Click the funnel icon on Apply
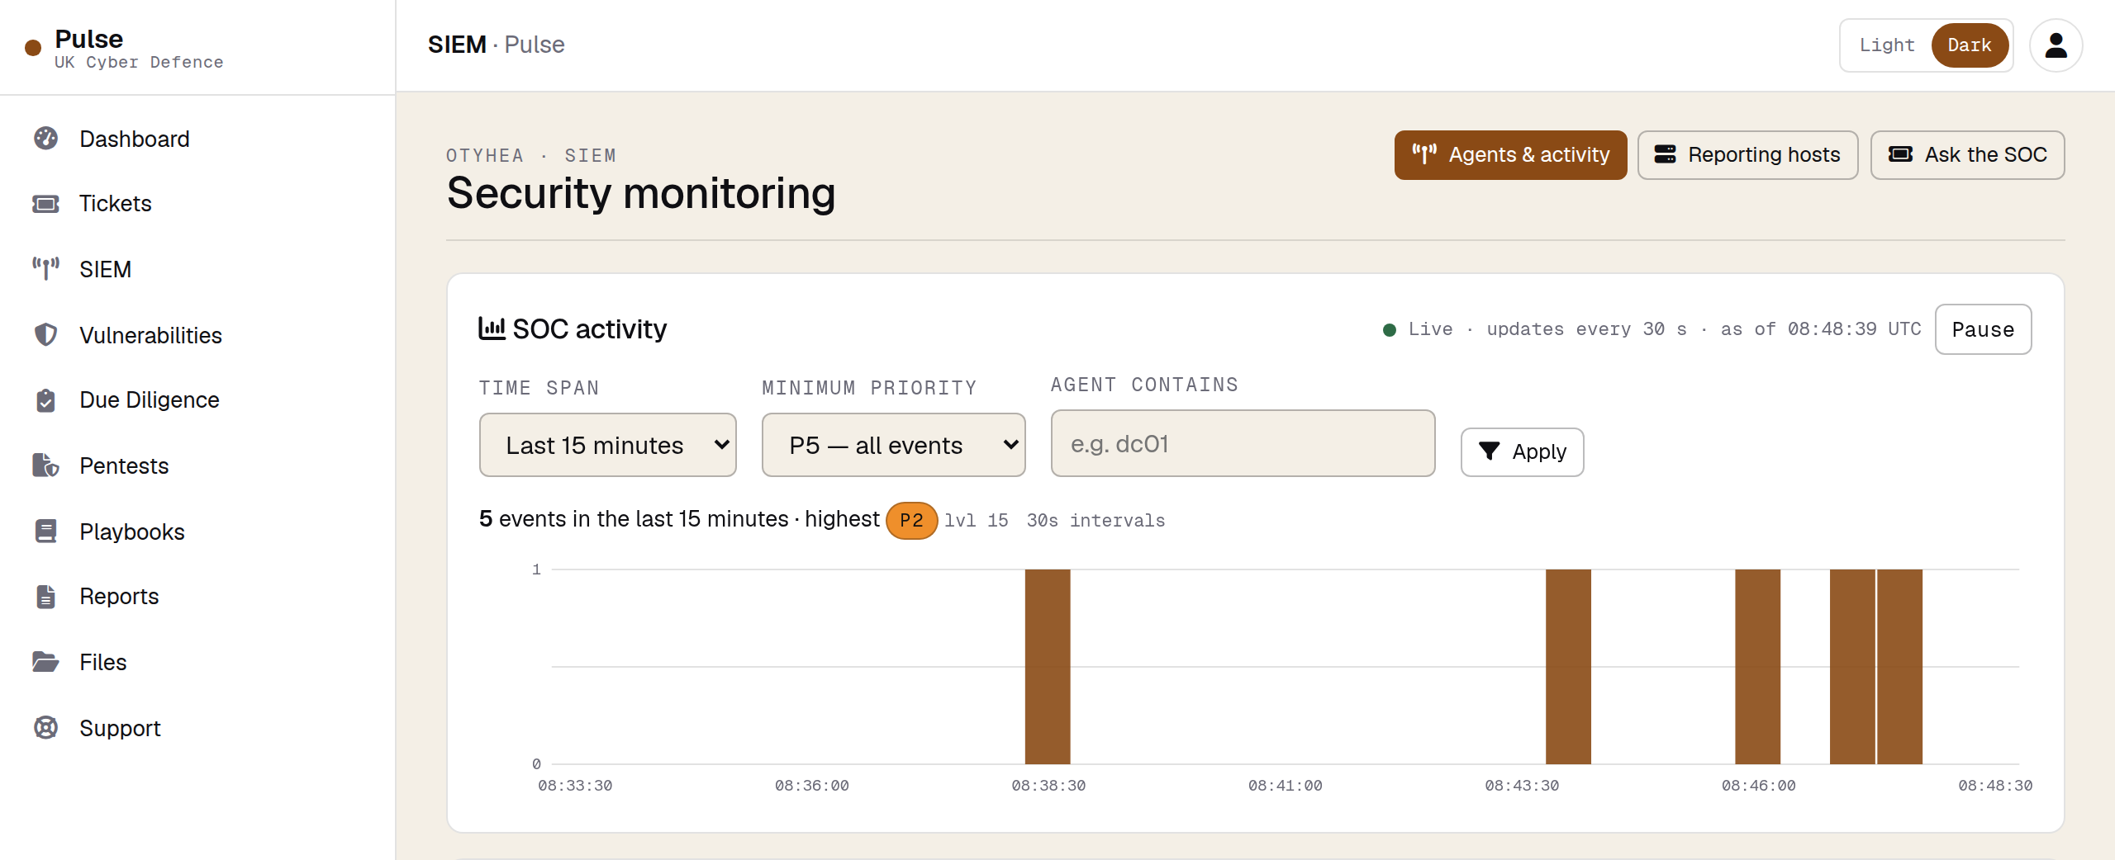This screenshot has height=860, width=2115. (1489, 451)
